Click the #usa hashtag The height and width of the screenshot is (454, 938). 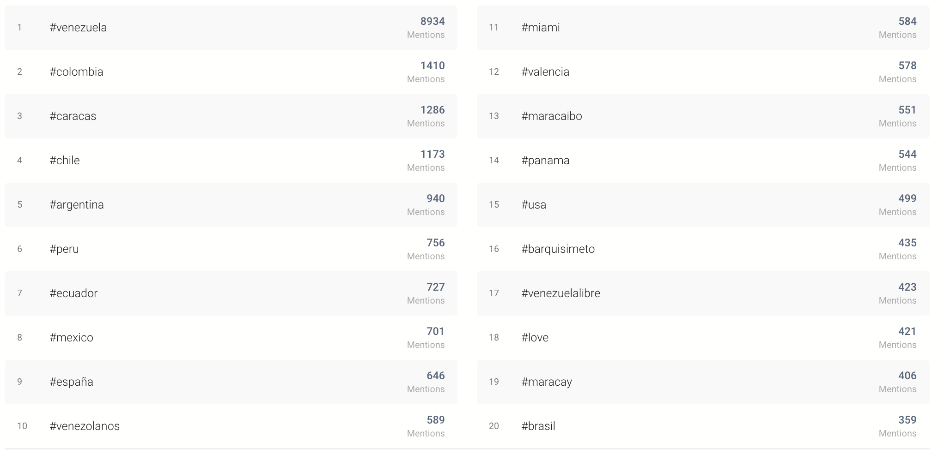click(x=534, y=205)
